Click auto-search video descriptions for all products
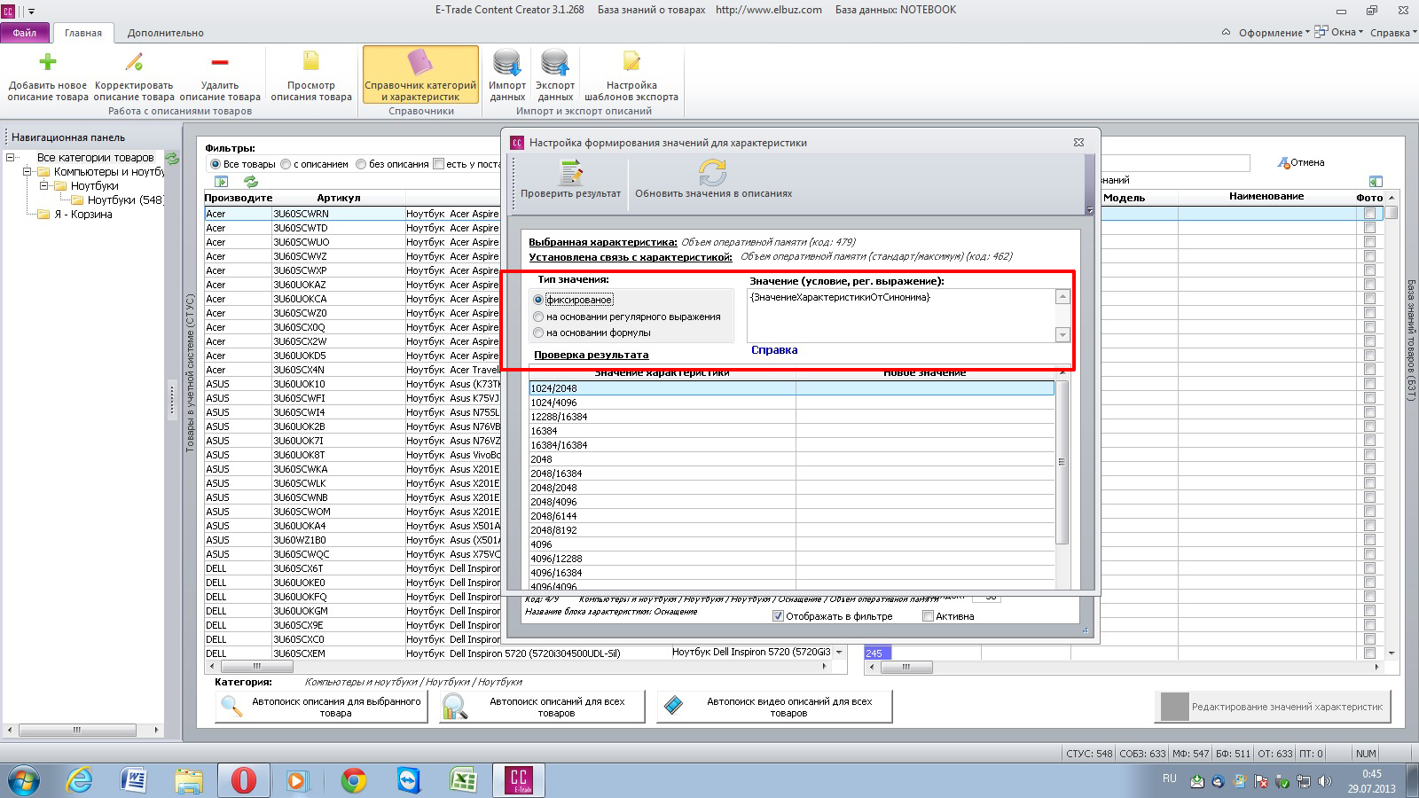The image size is (1419, 798). (x=774, y=707)
